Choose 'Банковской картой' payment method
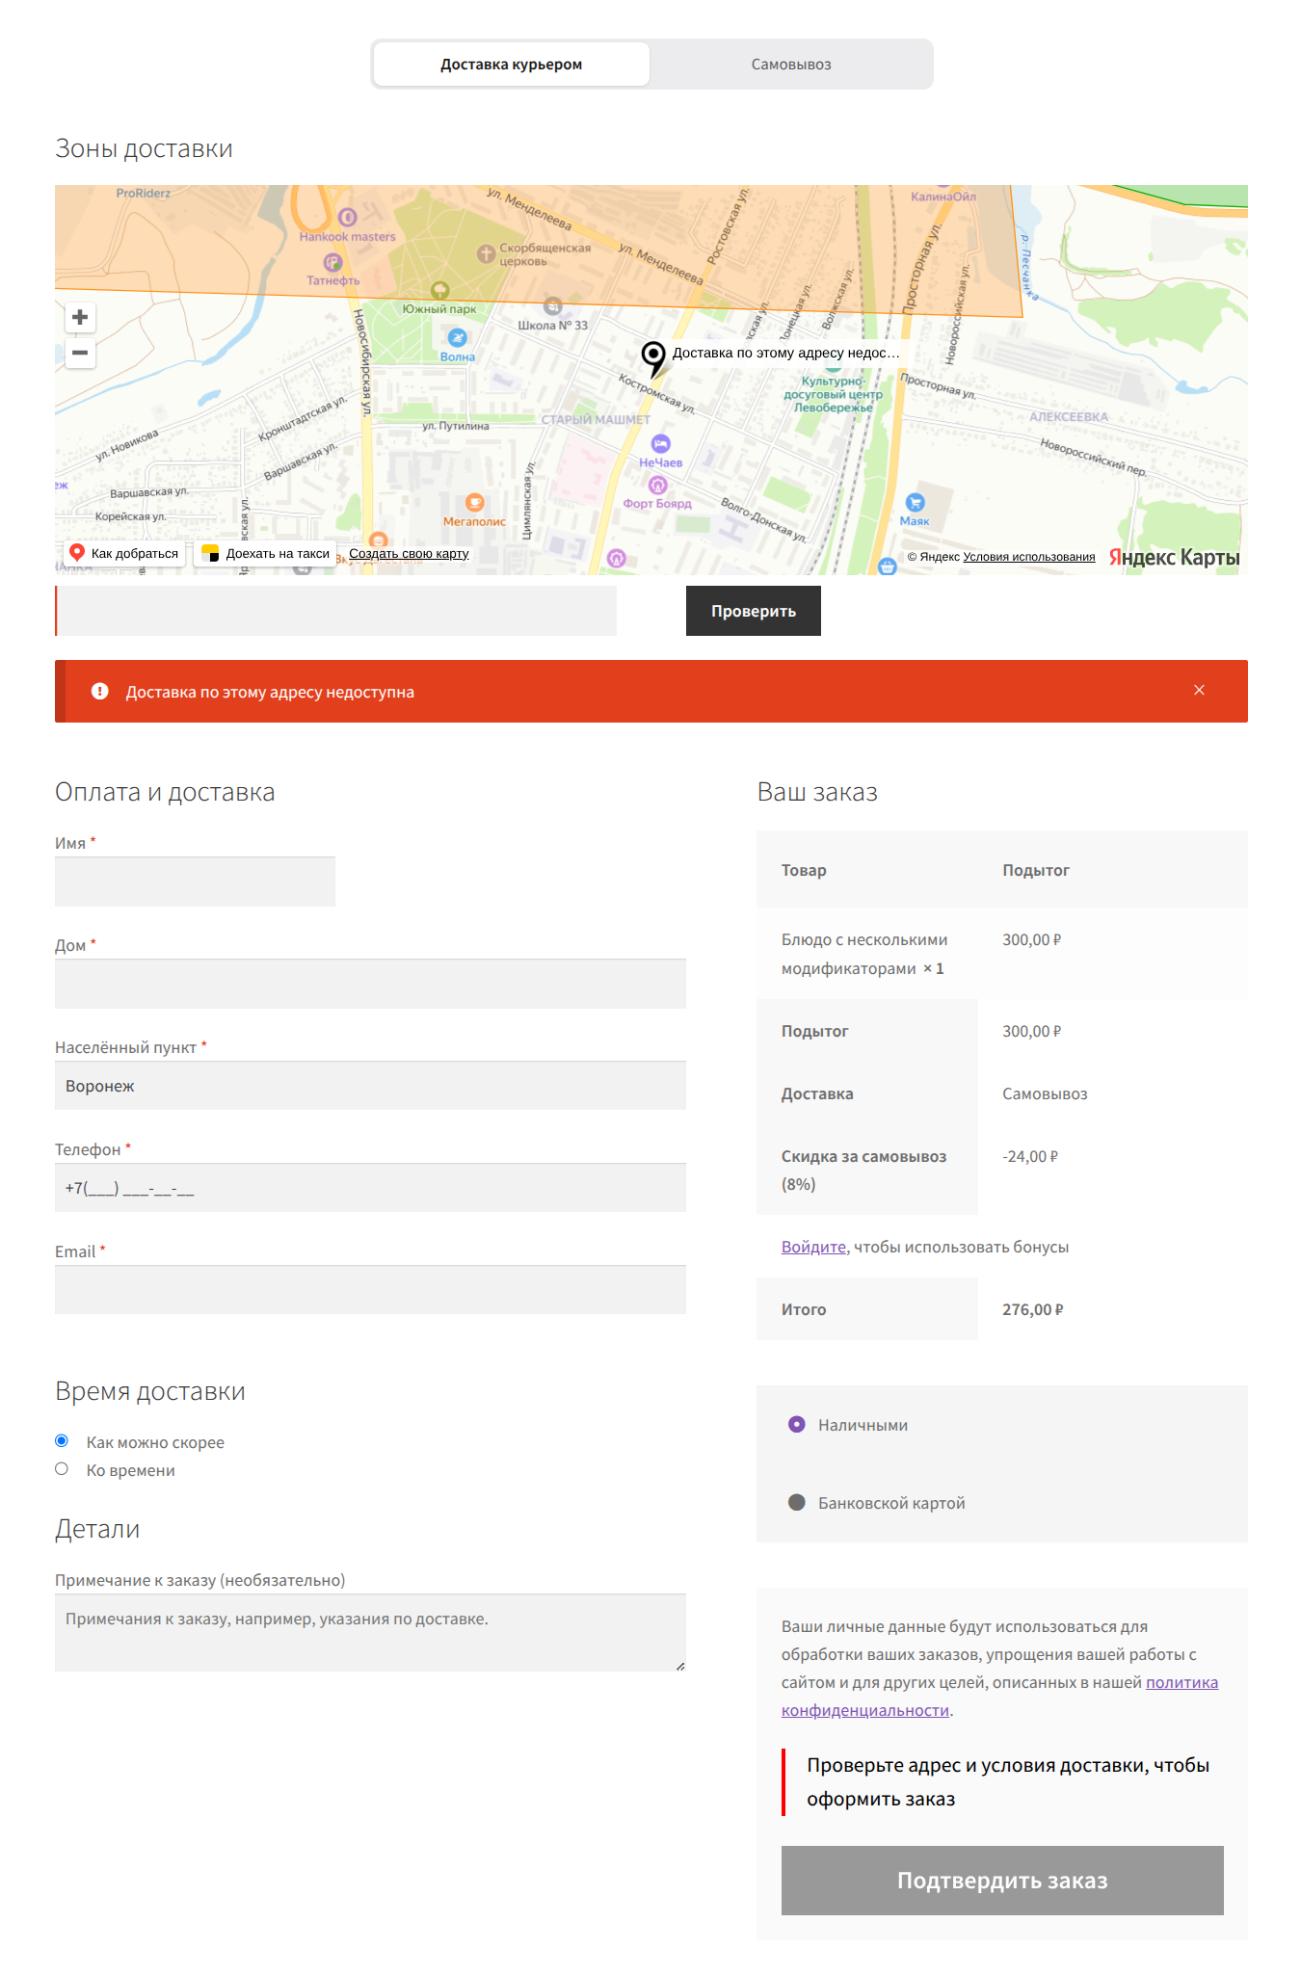The height and width of the screenshot is (1975, 1301). (797, 1502)
